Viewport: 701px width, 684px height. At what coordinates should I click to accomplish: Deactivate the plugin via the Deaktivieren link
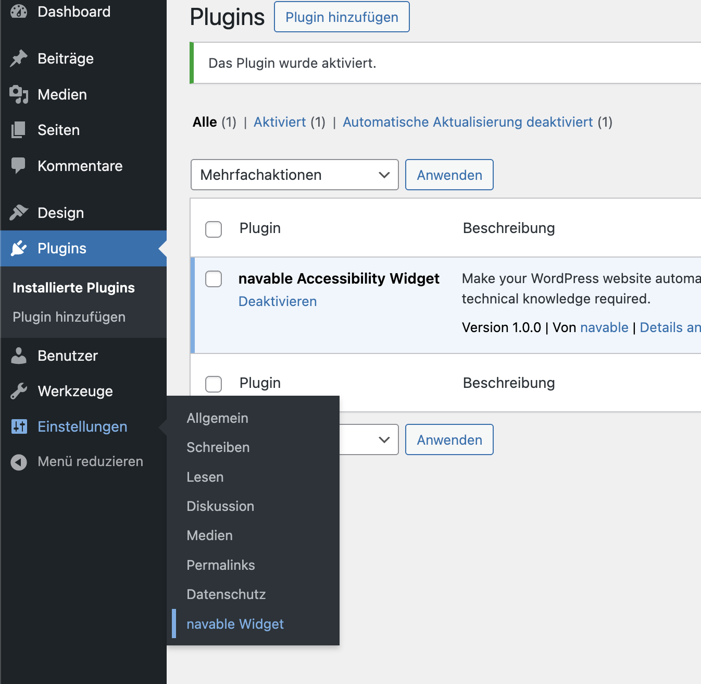coord(278,301)
